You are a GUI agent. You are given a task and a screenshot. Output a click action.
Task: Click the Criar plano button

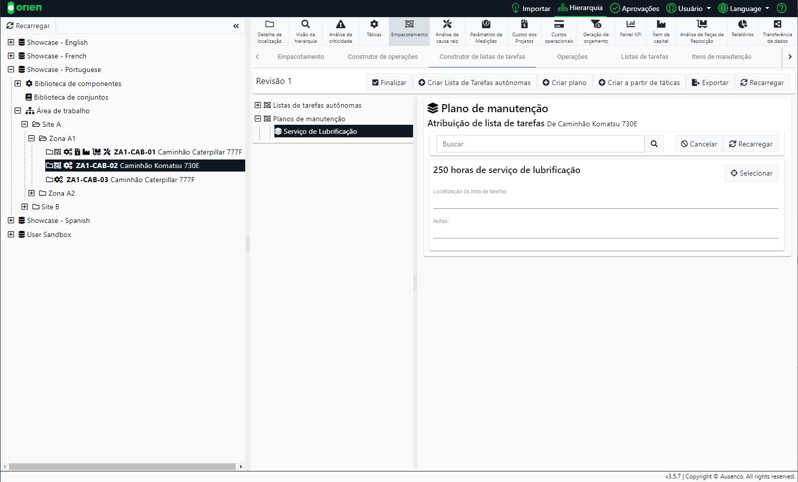click(564, 83)
